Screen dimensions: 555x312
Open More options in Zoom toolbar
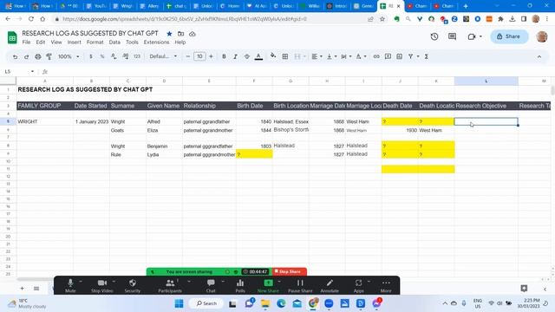(386, 285)
